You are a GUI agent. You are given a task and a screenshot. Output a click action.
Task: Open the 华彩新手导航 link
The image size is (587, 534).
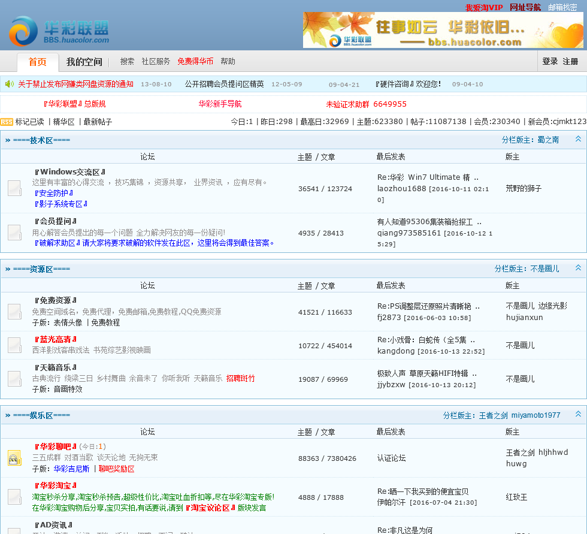pos(220,104)
